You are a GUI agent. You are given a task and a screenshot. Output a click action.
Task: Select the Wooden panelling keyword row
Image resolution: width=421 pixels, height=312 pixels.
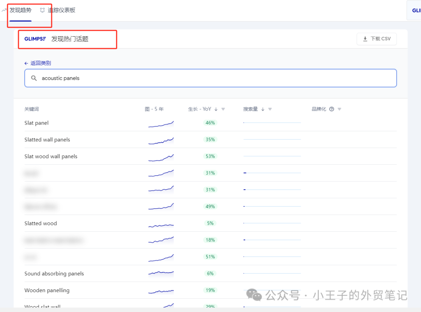47,291
